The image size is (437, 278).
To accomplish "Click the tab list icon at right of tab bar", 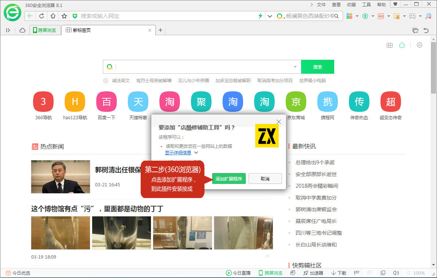I will [415, 30].
